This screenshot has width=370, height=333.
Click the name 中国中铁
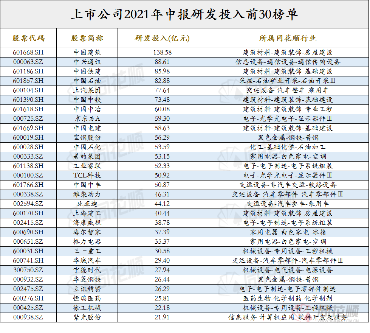tap(87, 100)
